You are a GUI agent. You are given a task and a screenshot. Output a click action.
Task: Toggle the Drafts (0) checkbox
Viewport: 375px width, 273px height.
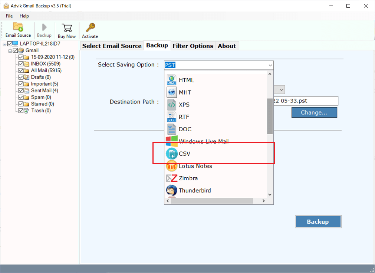point(21,77)
